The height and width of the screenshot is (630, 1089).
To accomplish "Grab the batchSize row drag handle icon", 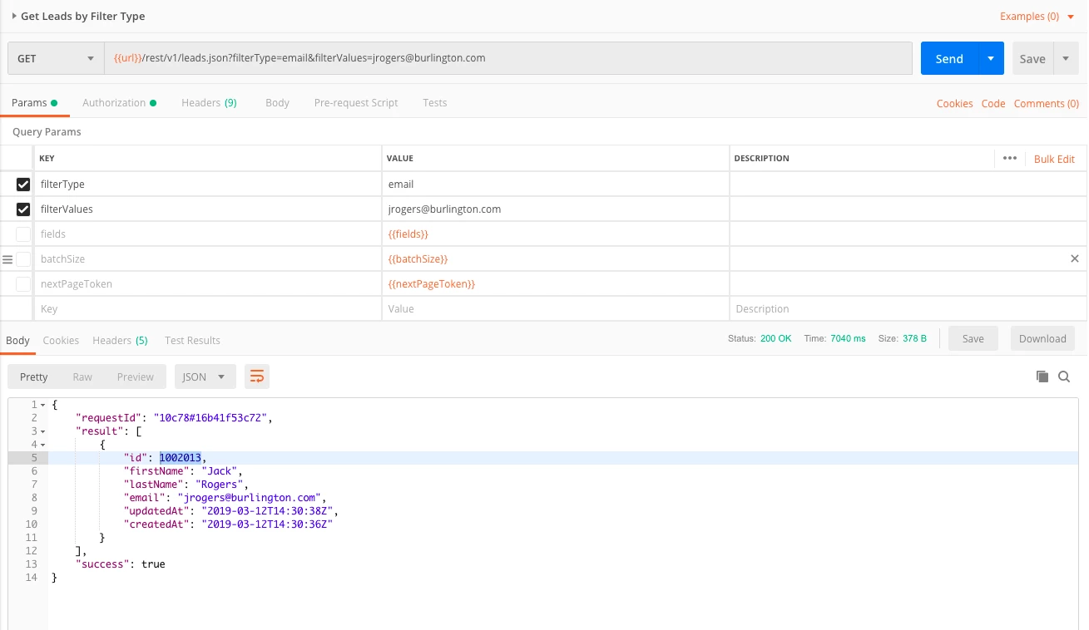I will (x=7, y=259).
